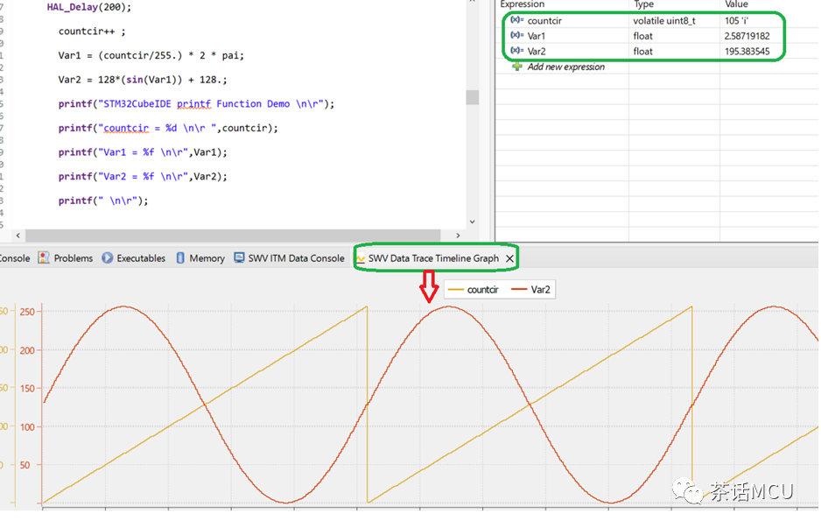Click the value 105 'i' cell
The height and width of the screenshot is (528, 821).
736,21
